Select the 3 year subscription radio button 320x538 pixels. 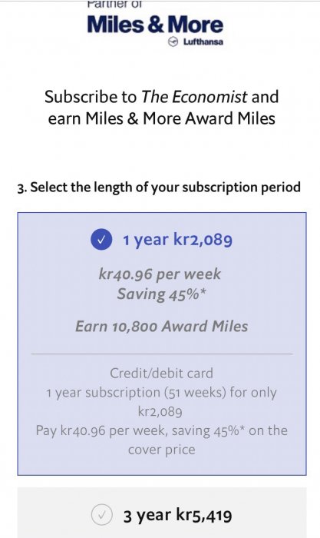coord(101,516)
